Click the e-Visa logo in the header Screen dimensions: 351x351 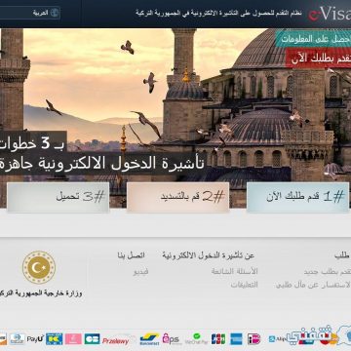coord(330,15)
